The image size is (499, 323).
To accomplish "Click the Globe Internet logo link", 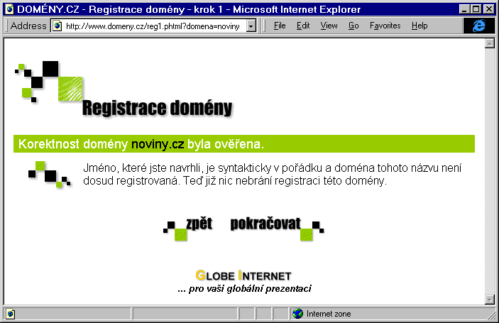I will click(x=243, y=275).
